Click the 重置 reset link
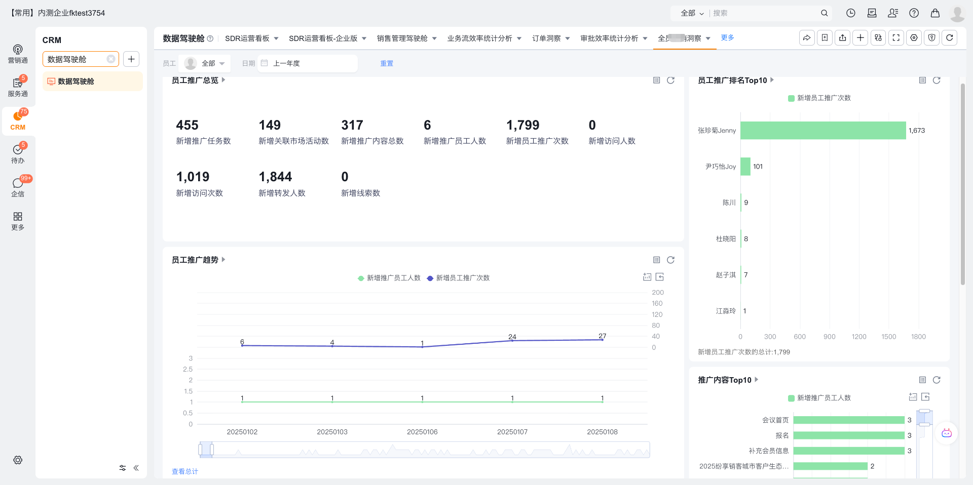The image size is (973, 485). point(387,63)
